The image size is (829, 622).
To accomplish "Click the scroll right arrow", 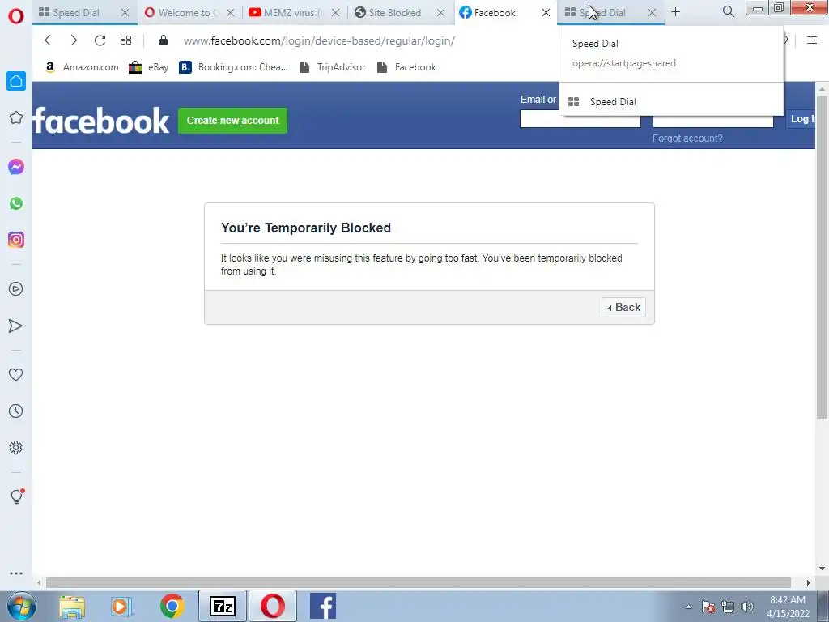I will click(809, 583).
